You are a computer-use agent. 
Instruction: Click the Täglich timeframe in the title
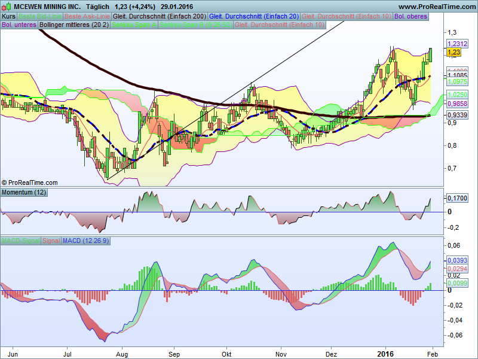point(99,5)
